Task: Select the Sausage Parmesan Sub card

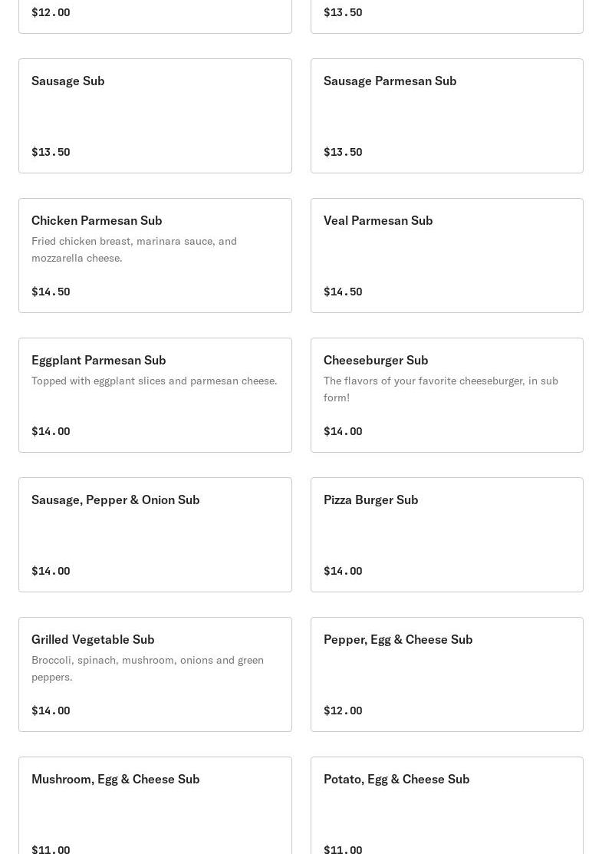Action: point(446,115)
